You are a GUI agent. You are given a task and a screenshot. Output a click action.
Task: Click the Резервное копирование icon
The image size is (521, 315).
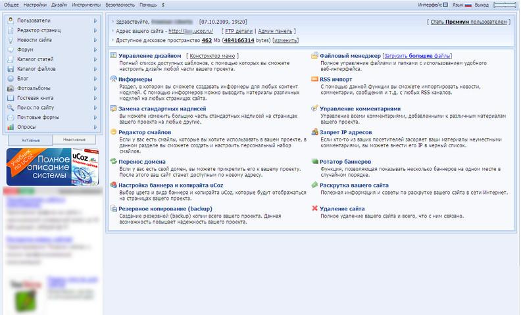coord(113,208)
